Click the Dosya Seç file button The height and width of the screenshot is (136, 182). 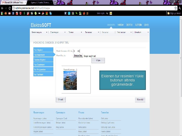point(78,56)
